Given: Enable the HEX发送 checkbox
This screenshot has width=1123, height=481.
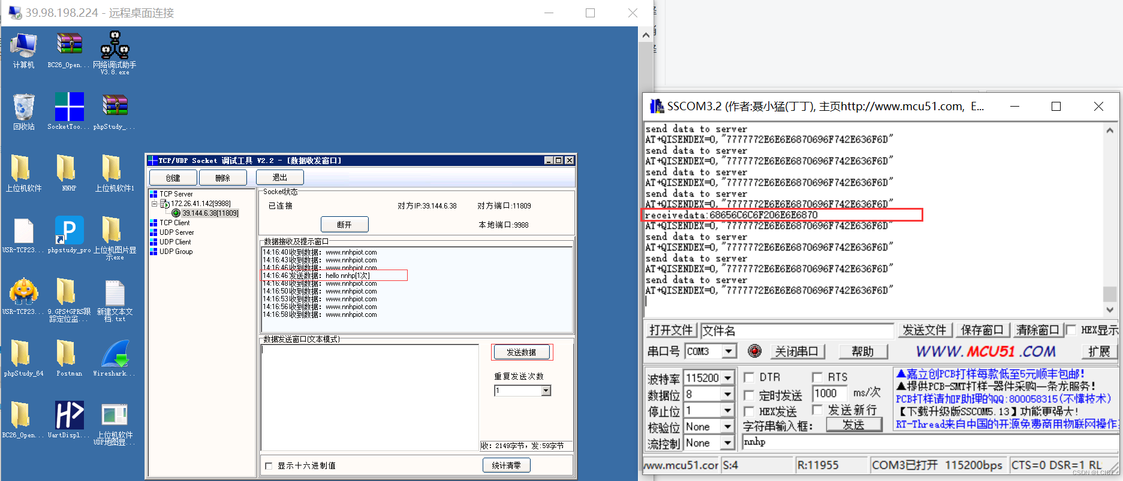Looking at the screenshot, I should tap(749, 411).
